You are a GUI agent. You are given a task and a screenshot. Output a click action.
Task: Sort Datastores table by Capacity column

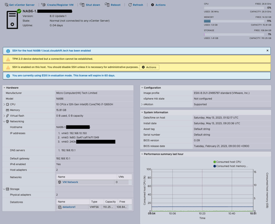111,201
